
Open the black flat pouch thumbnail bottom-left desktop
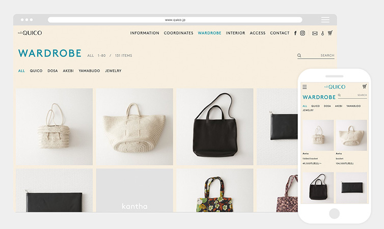[x=54, y=190]
